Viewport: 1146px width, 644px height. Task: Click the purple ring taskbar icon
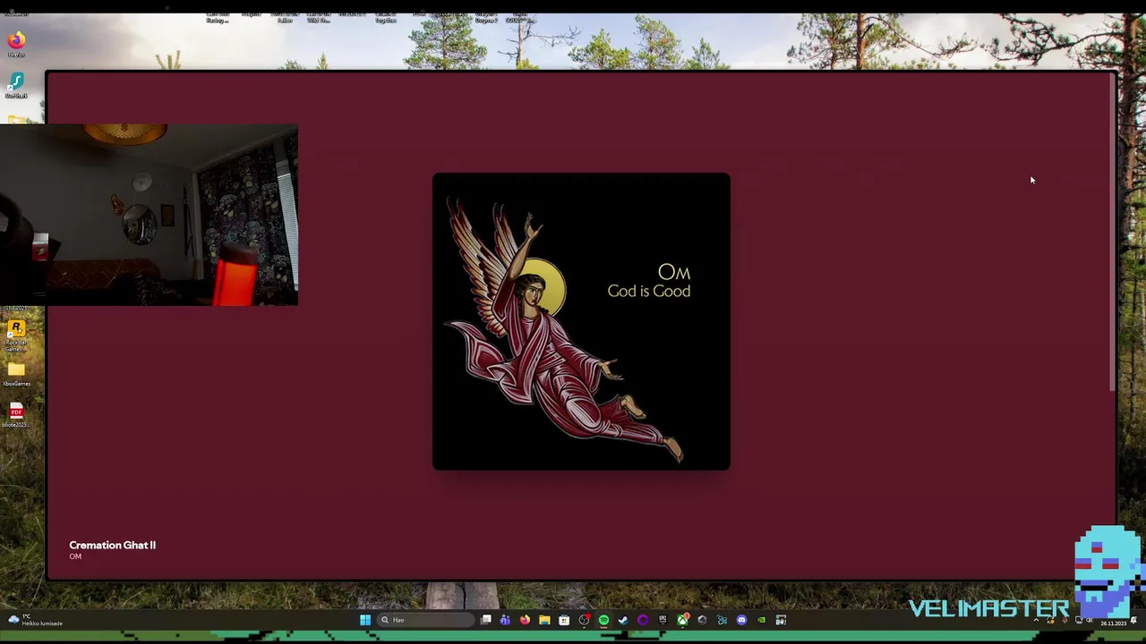643,620
